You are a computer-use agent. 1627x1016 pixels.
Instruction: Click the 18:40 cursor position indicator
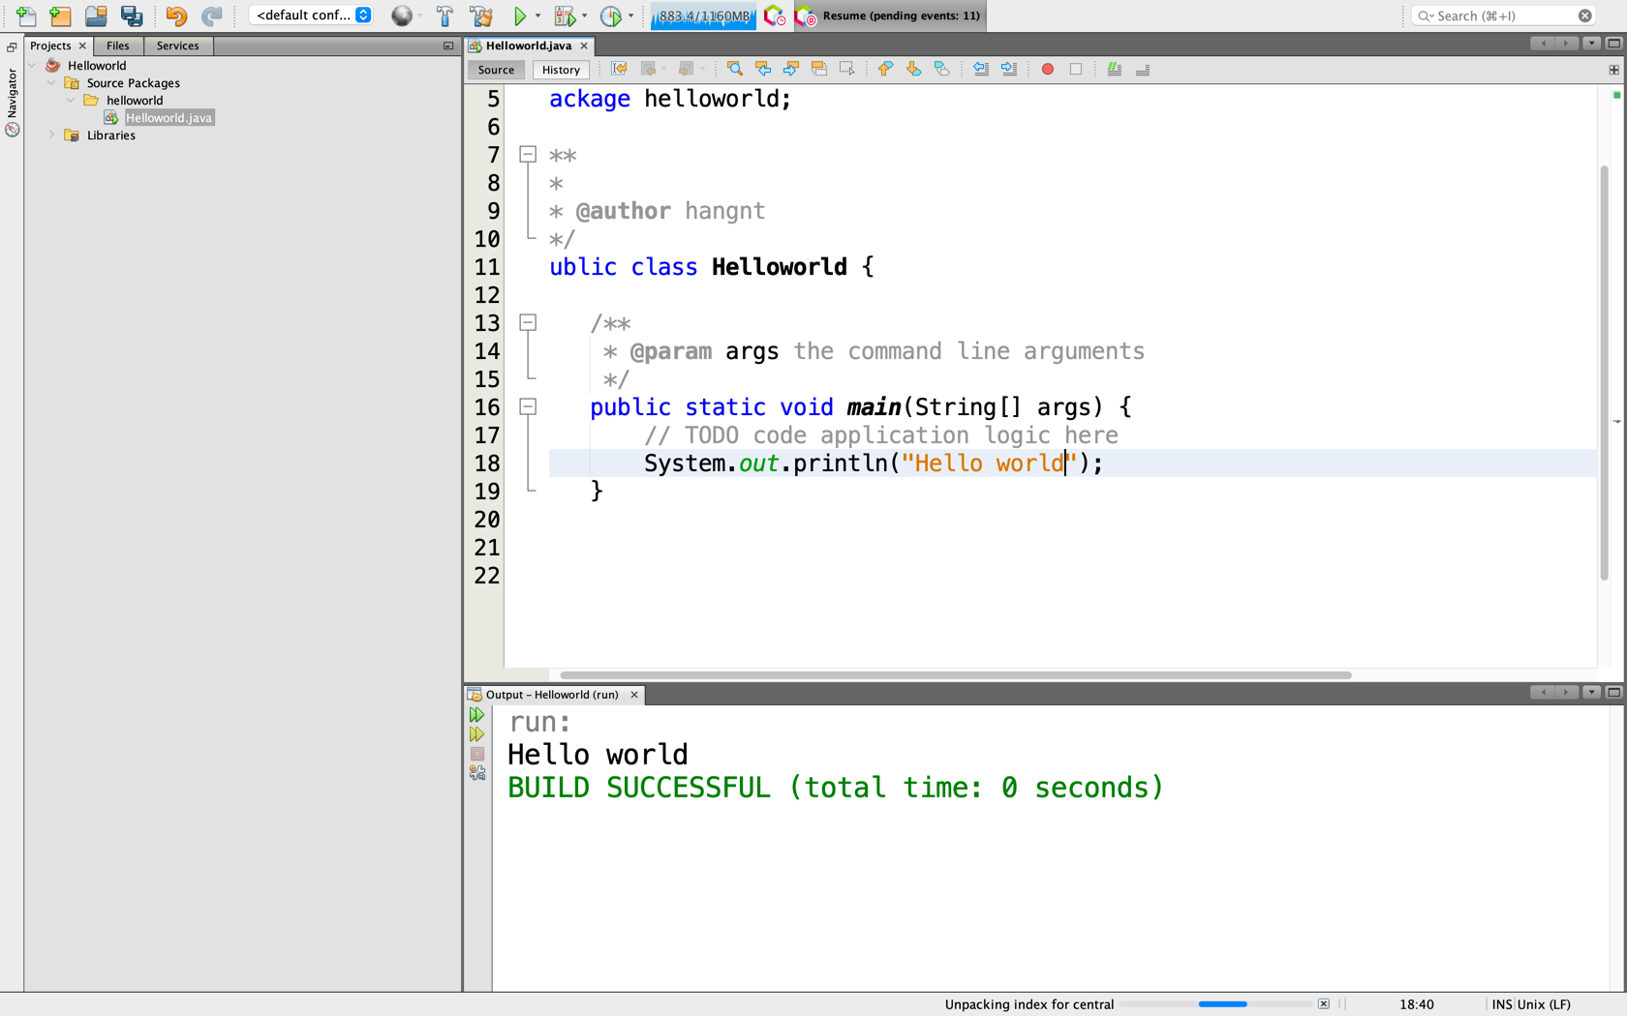click(1416, 1004)
